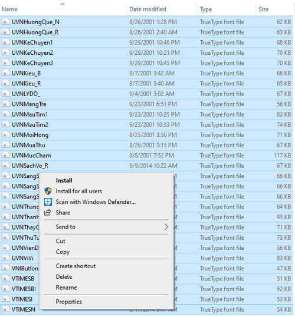Click the 8/26/2001 1:28 PM date cell

pos(153,22)
